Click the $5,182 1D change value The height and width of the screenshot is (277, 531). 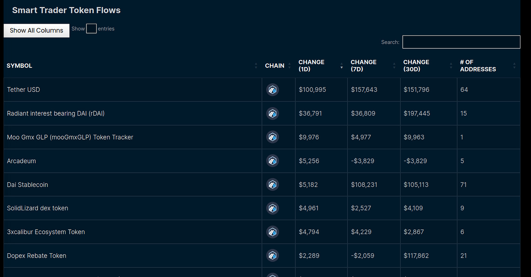click(x=308, y=184)
